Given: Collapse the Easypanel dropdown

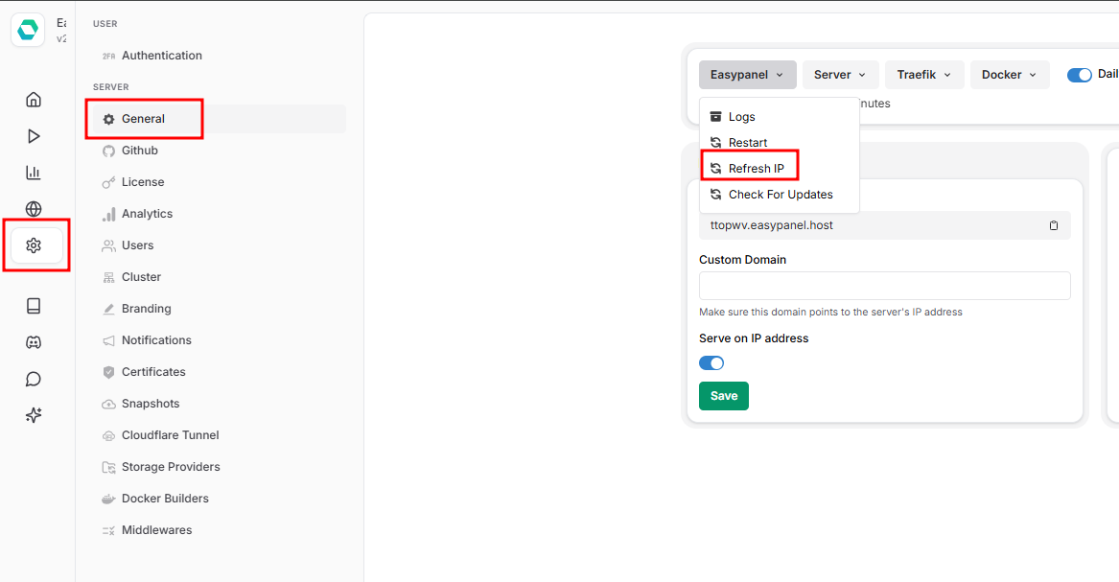Looking at the screenshot, I should pyautogui.click(x=747, y=74).
